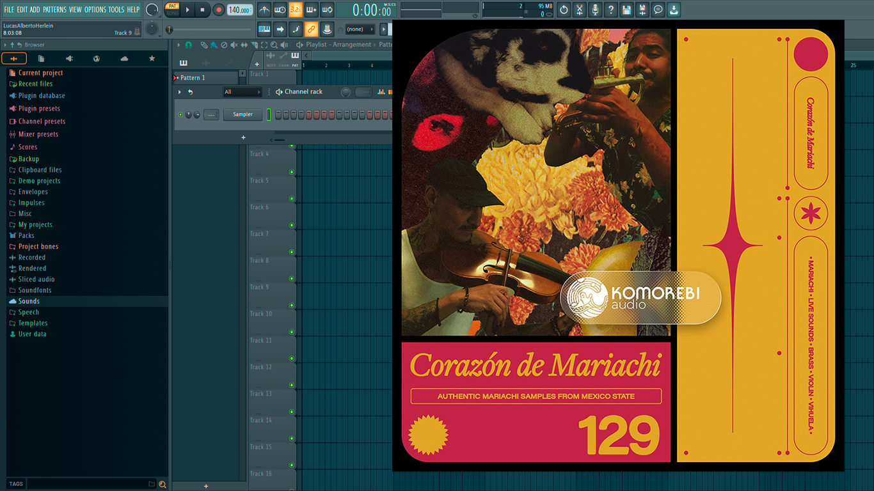Open the FILE menu
The height and width of the screenshot is (491, 874).
coord(9,10)
